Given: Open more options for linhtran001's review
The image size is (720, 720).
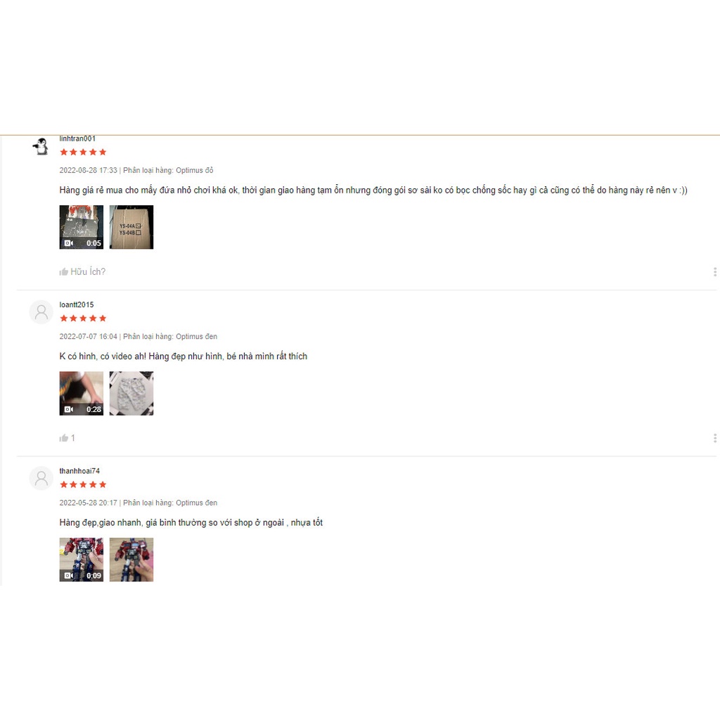Looking at the screenshot, I should (x=714, y=272).
